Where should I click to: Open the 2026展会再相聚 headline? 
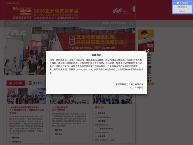tap(61, 109)
